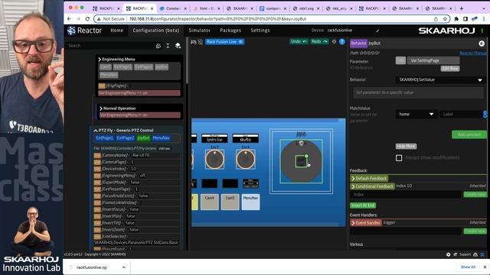Select the CameraPage constant row
The image size is (490, 275).
[136, 162]
